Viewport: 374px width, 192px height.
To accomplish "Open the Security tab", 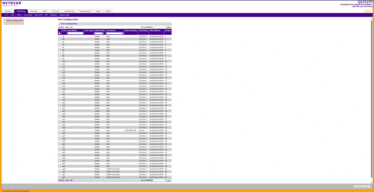I will (x=56, y=11).
